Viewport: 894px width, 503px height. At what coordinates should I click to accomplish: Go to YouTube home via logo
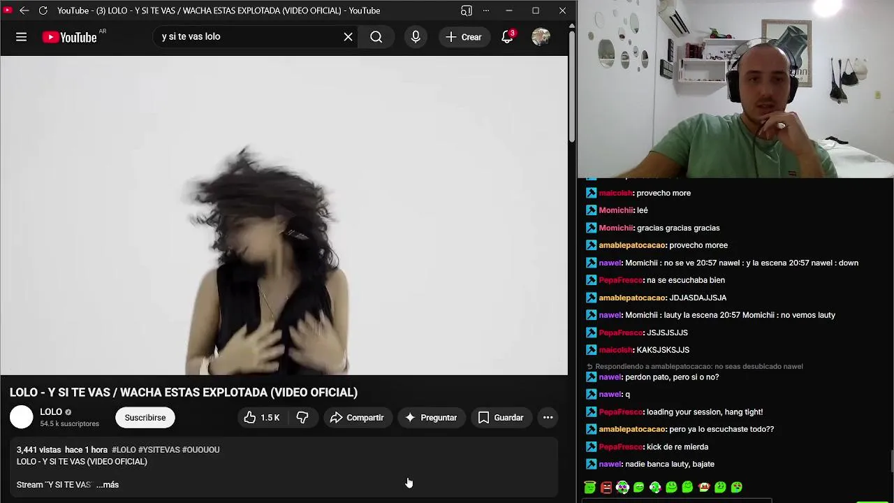click(x=69, y=37)
